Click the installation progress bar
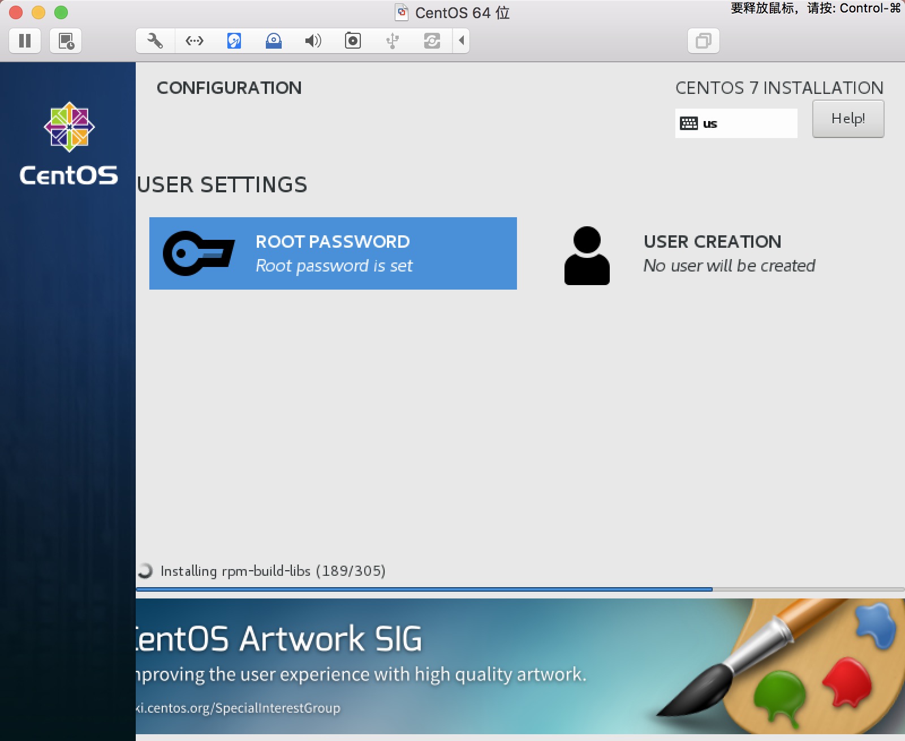 520,589
